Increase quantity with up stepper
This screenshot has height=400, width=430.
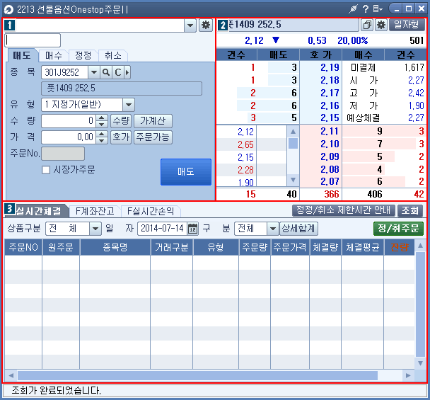pyautogui.click(x=101, y=118)
